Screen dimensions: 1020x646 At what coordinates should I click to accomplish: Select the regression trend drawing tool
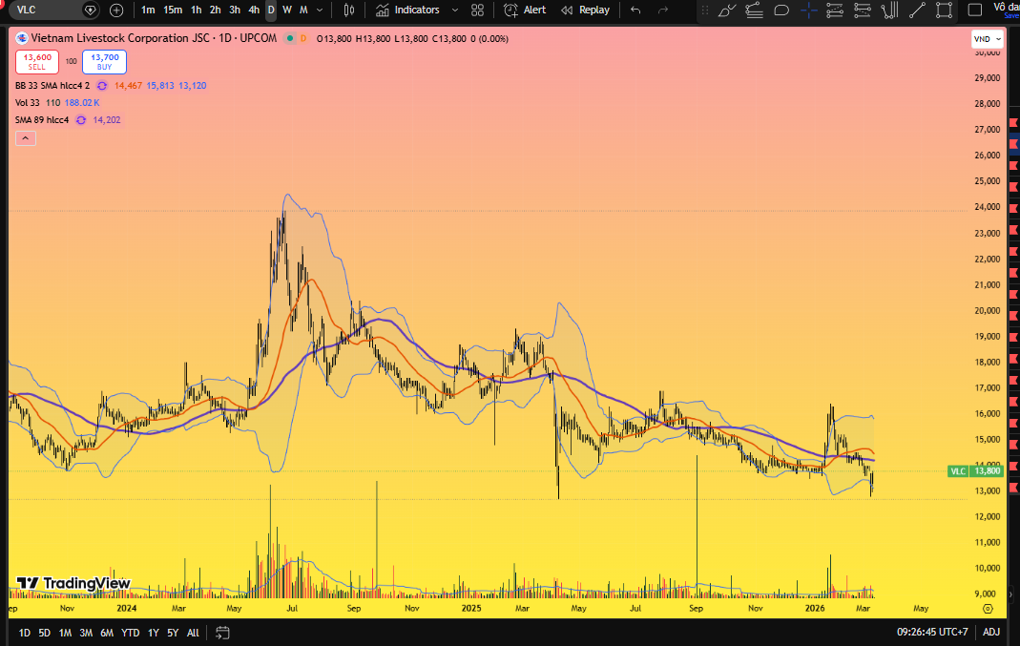(x=754, y=10)
